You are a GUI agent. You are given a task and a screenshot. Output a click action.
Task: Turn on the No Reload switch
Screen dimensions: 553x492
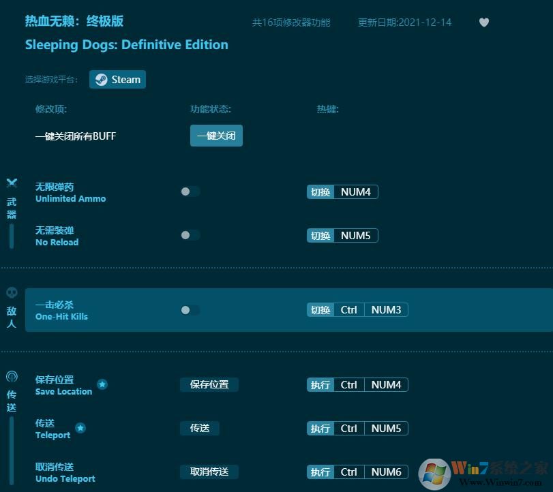(x=190, y=235)
